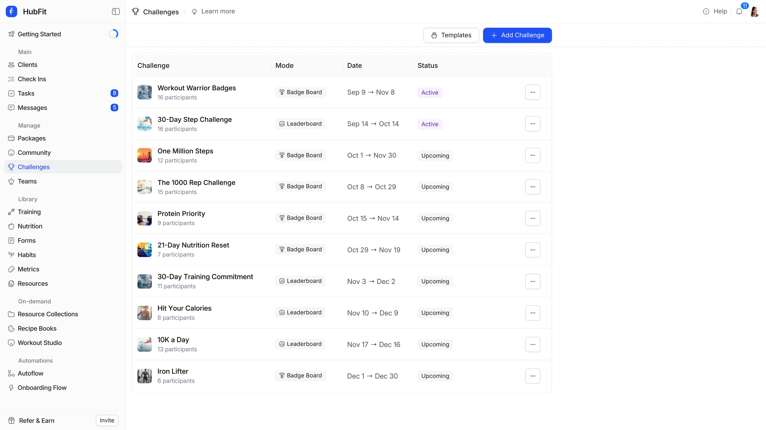Open notifications bell
The width and height of the screenshot is (766, 430).
coord(739,12)
